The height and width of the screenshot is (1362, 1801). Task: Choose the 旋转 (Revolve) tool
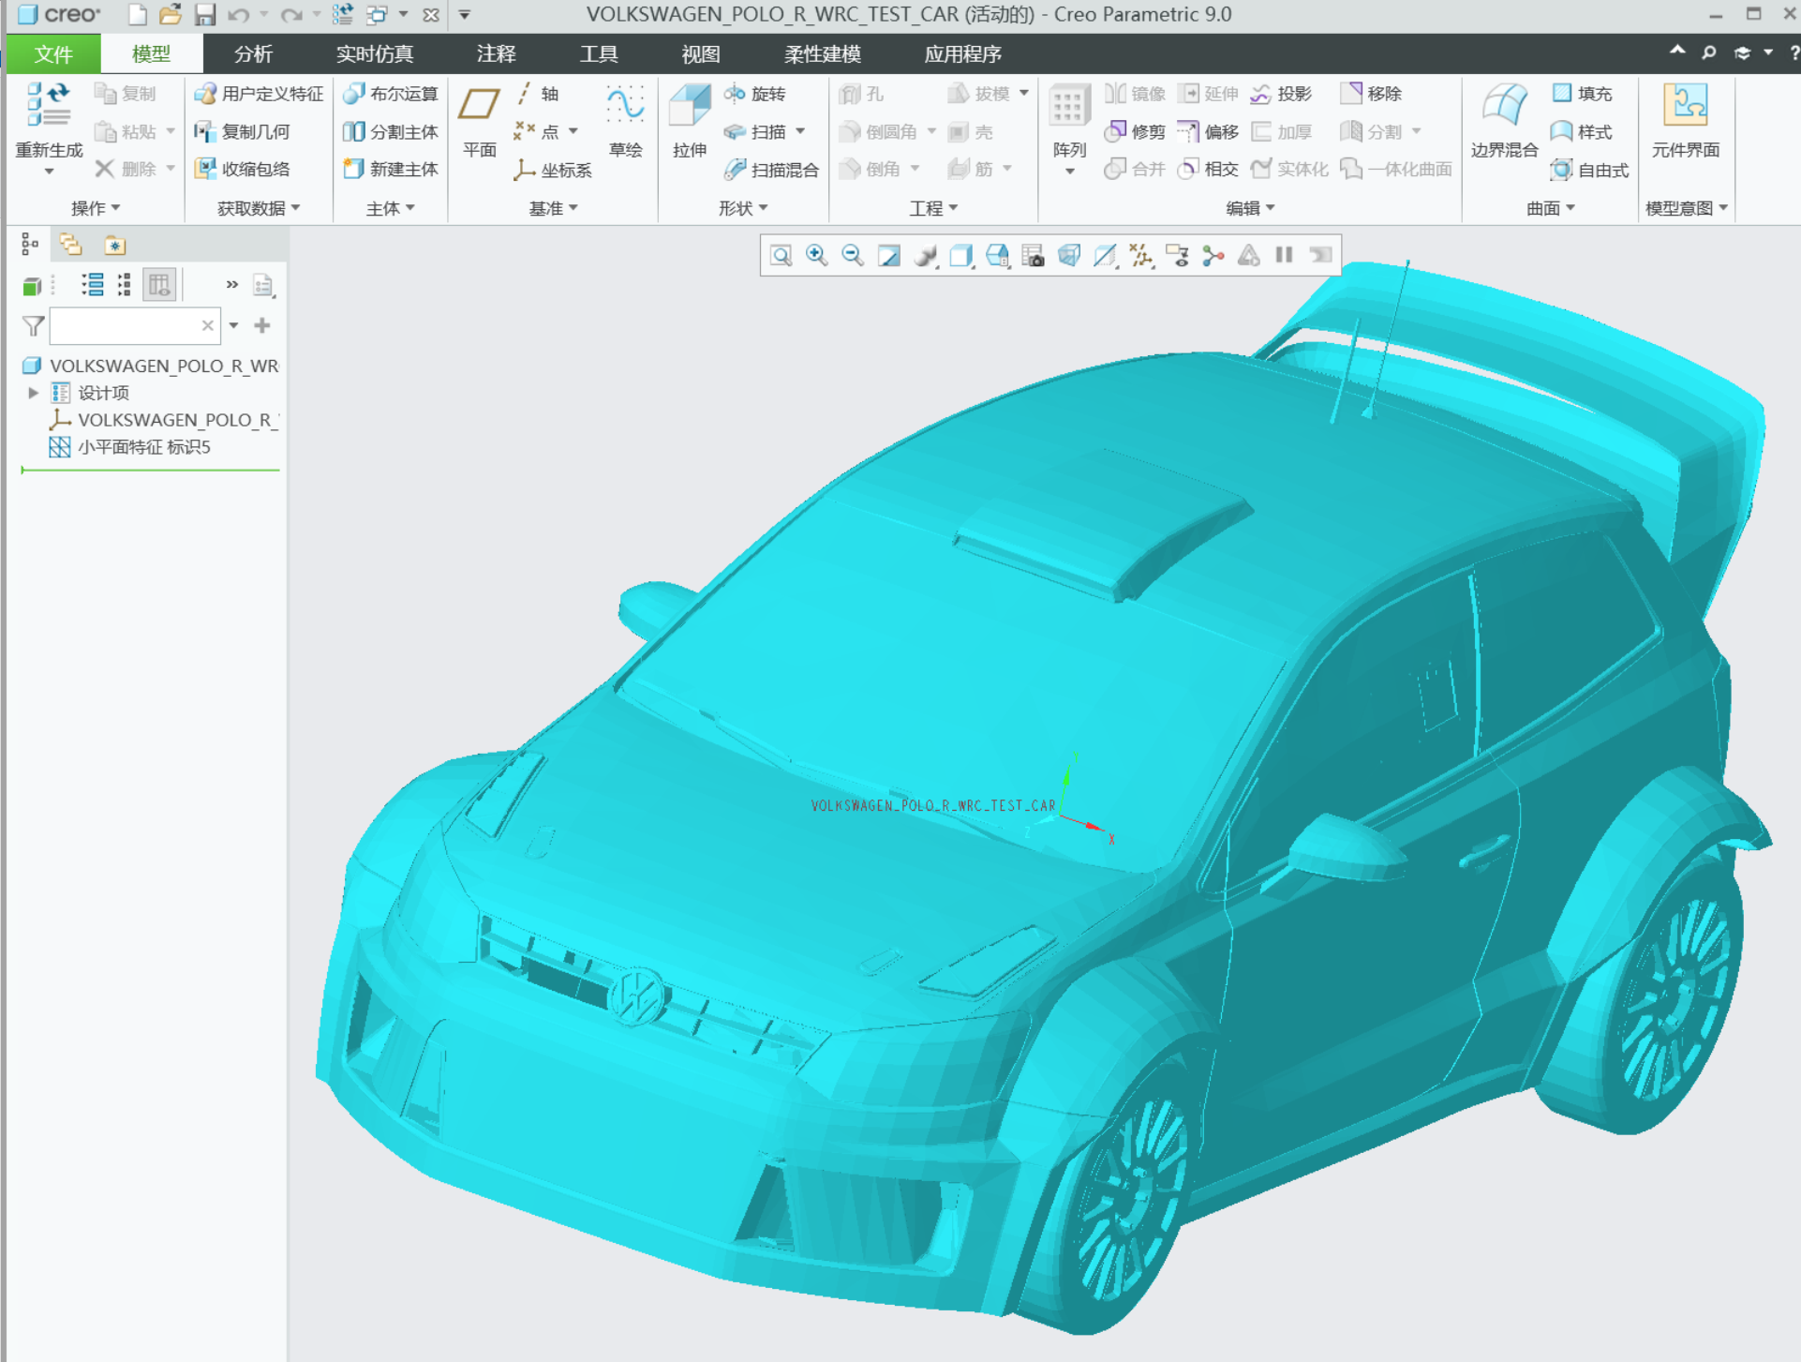click(x=755, y=94)
